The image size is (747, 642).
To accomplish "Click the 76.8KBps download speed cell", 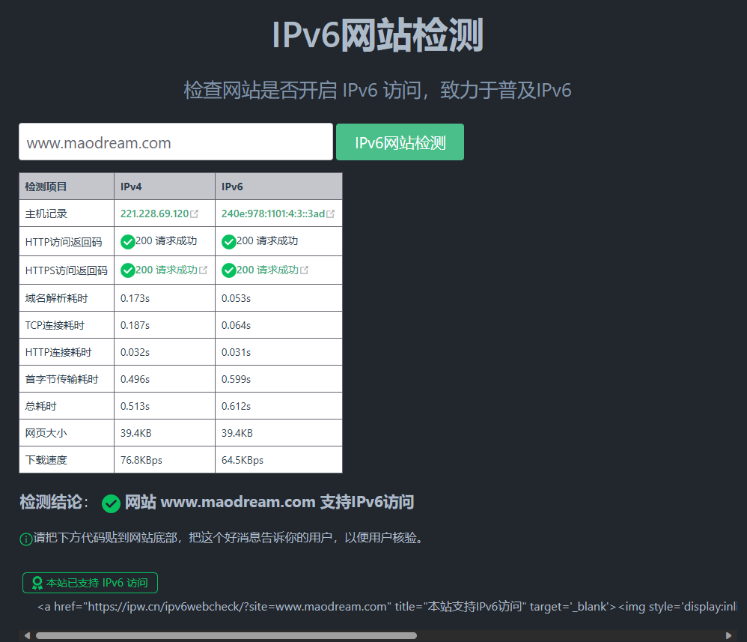I will pos(165,460).
